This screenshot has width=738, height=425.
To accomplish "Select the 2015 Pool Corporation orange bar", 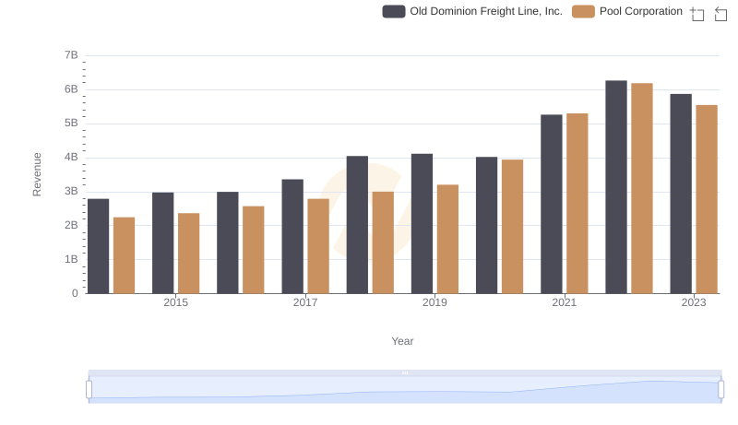I will [189, 254].
